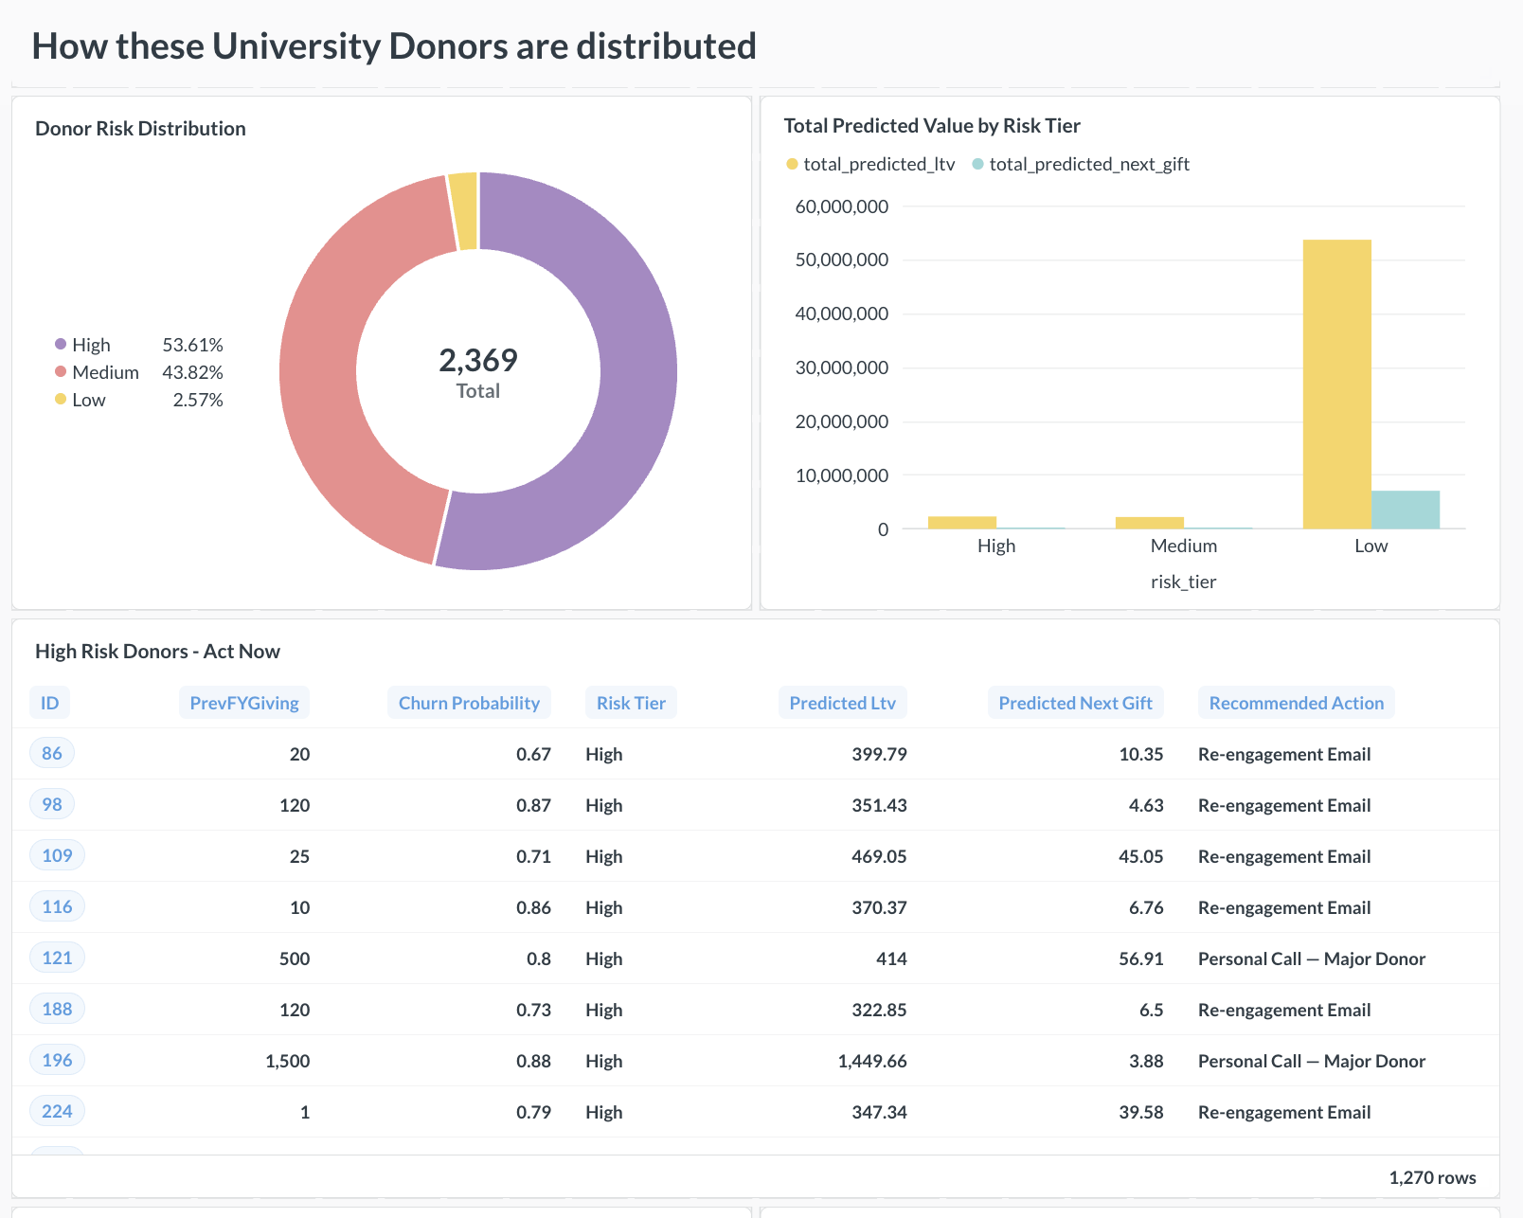Click churn probability 0.88 cell
Screen dimensions: 1523x1218
pyautogui.click(x=533, y=1061)
